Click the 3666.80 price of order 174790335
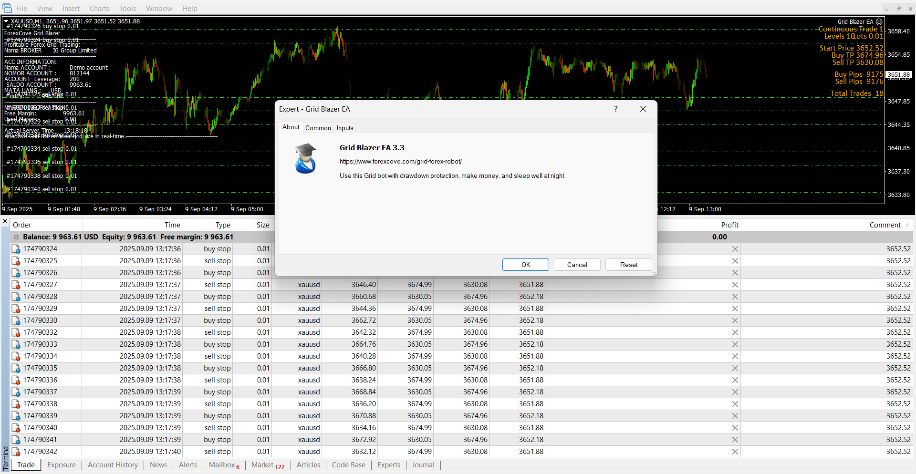The image size is (916, 474). (x=364, y=368)
